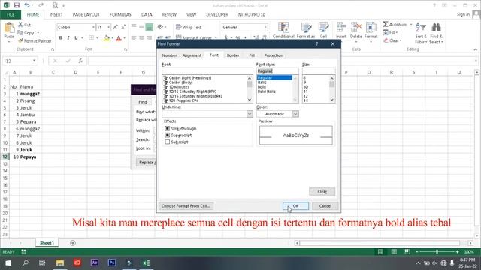Screen dimensions: 481x270
Task: Switch to Fill tab in Find Format
Action: (252, 55)
